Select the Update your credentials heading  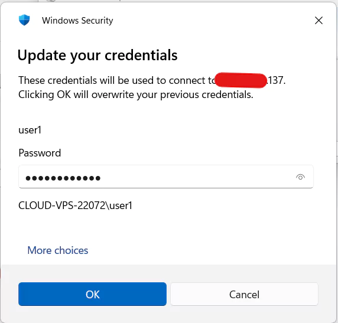(x=97, y=56)
